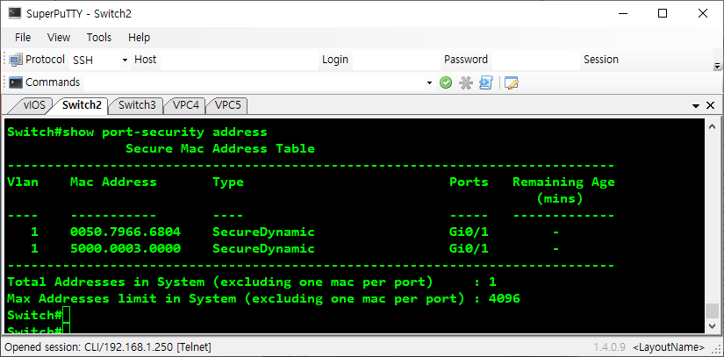Click the gray asterisk mask-command icon

click(466, 82)
